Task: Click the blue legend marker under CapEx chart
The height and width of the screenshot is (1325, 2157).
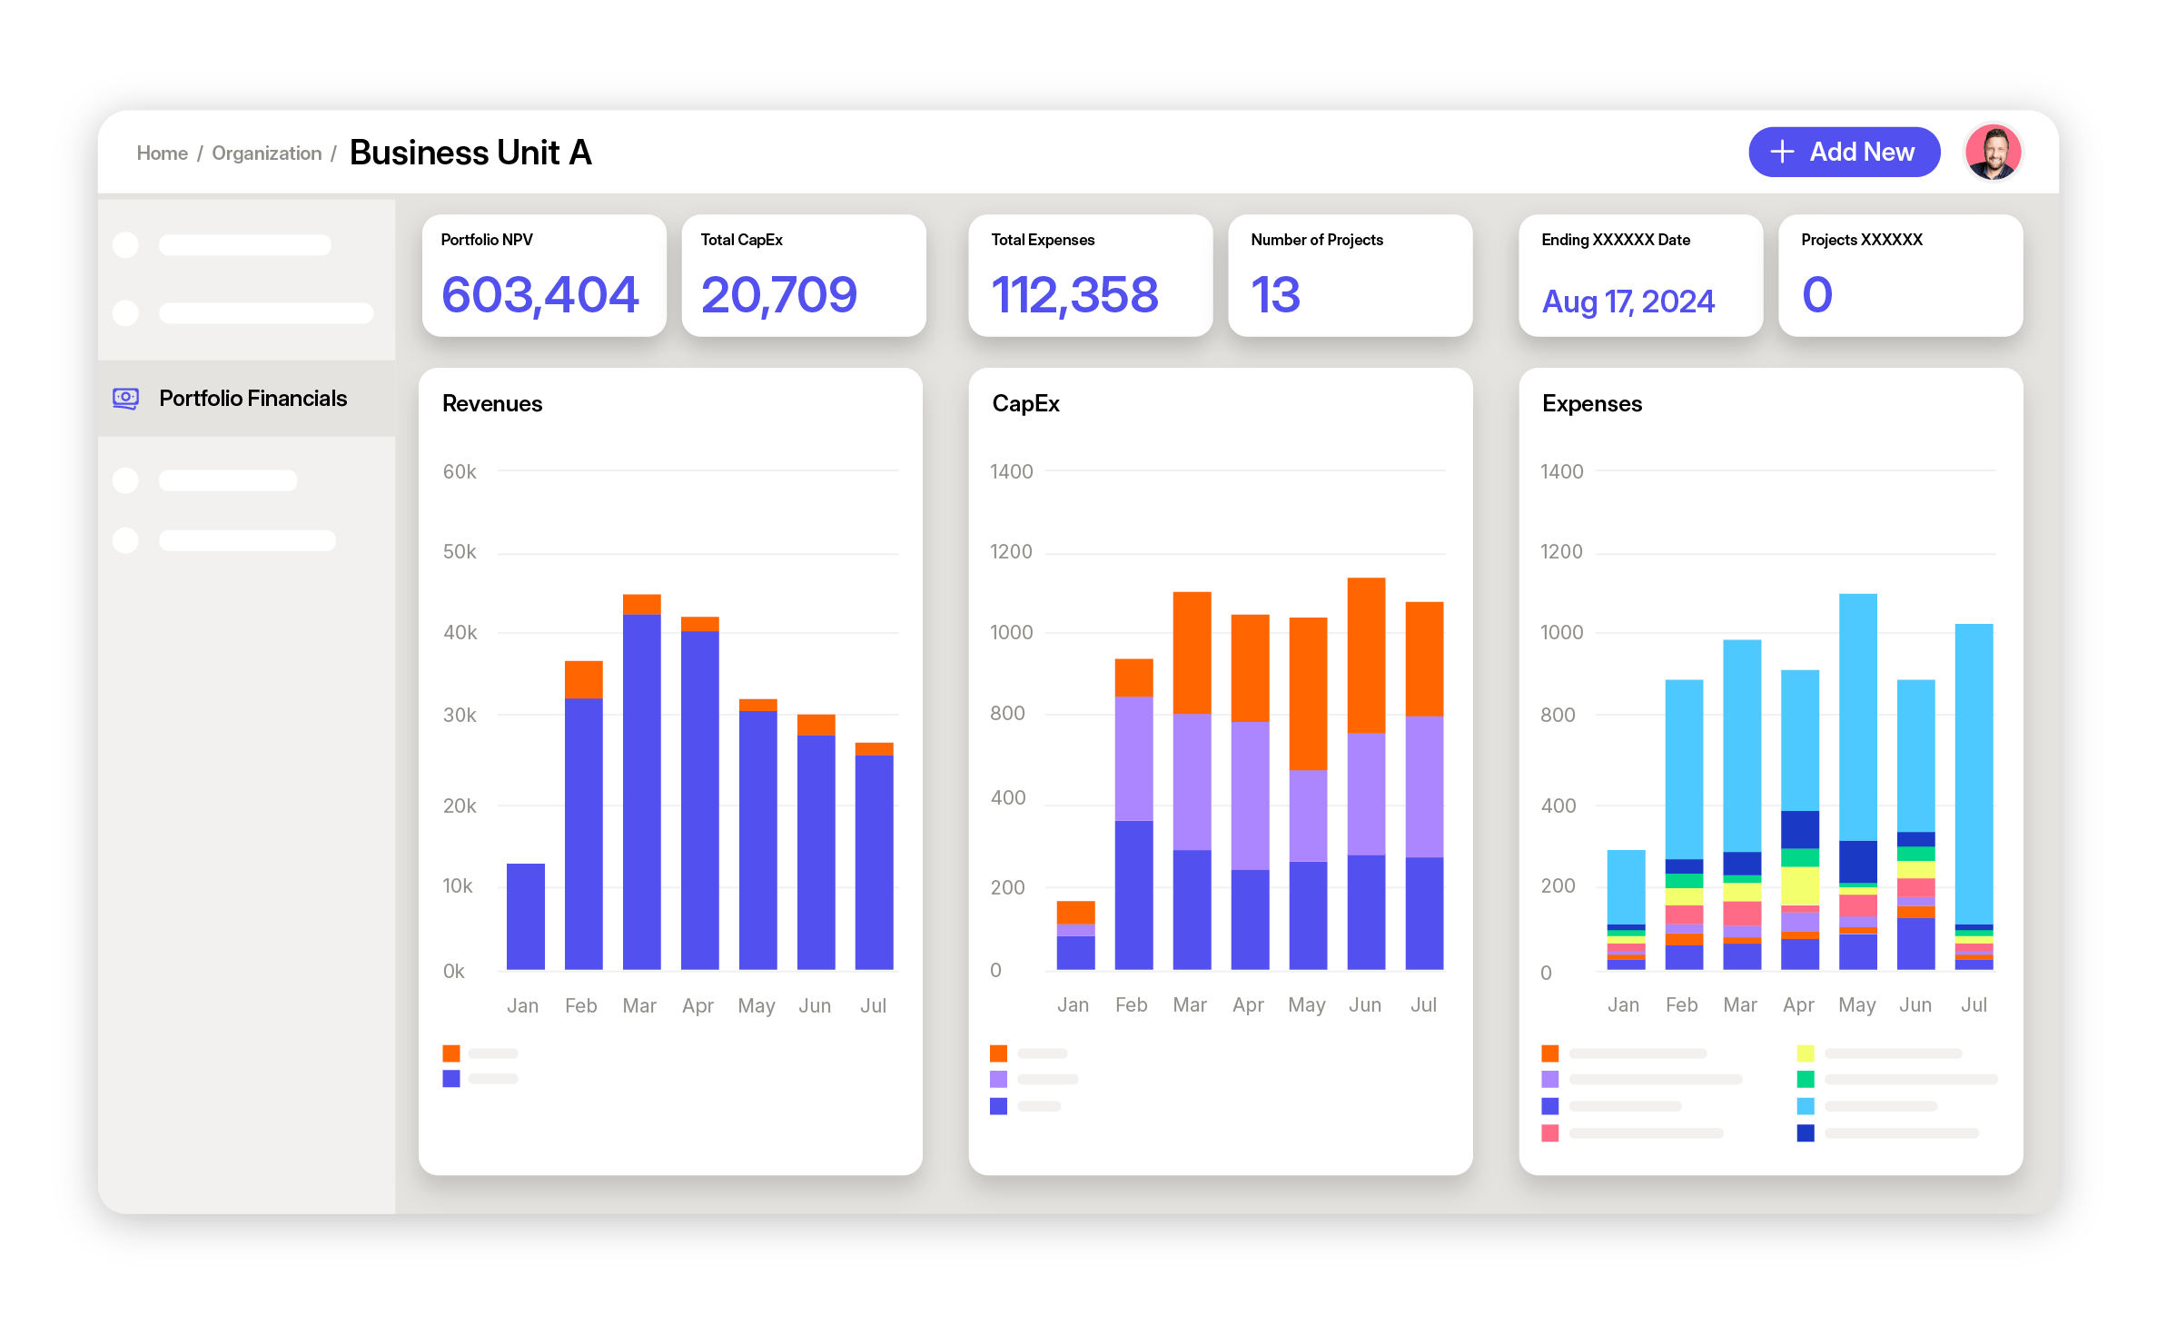Action: point(999,1106)
